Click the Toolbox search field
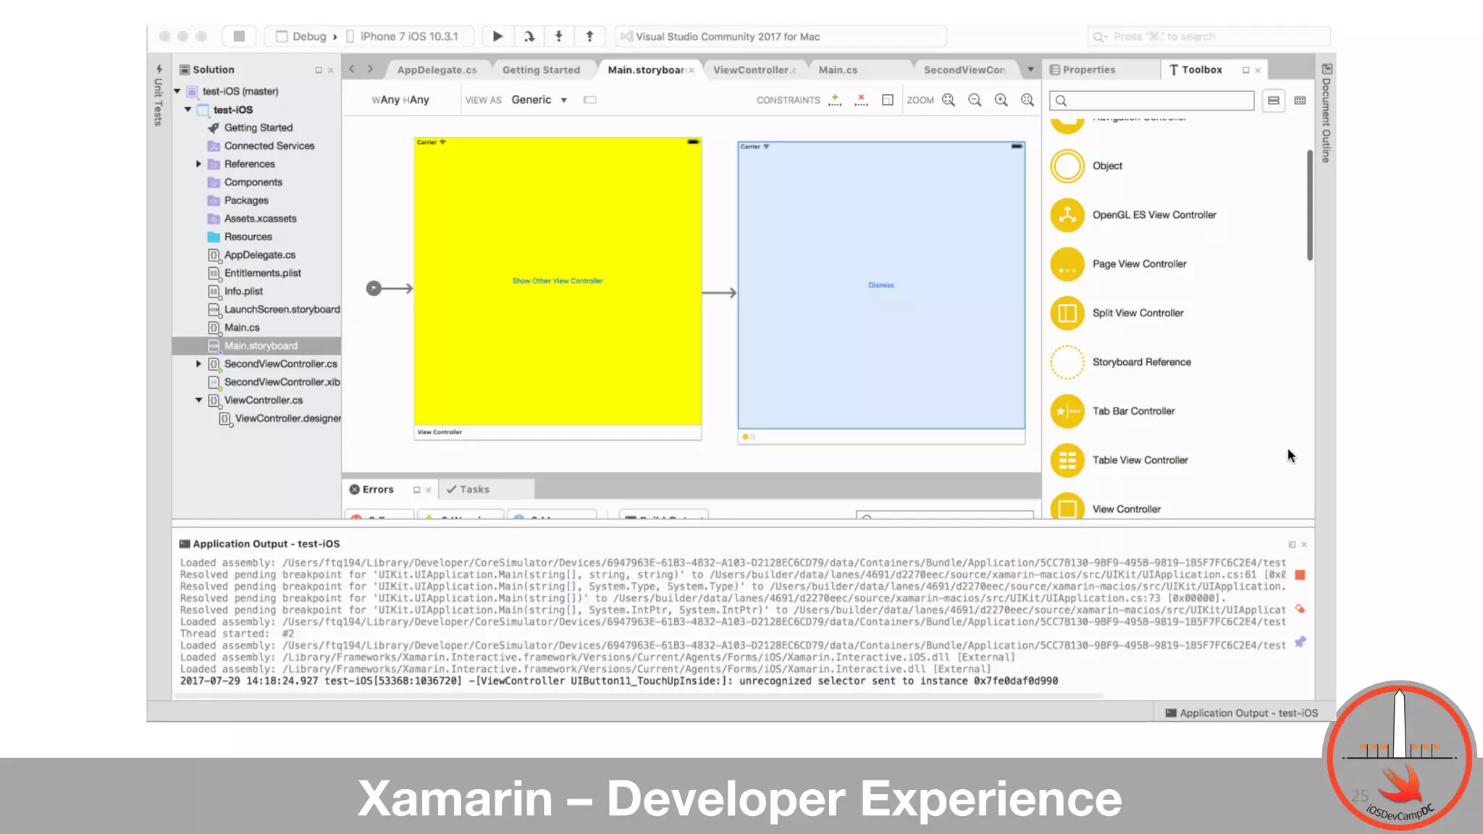Image resolution: width=1483 pixels, height=834 pixels. (x=1152, y=100)
